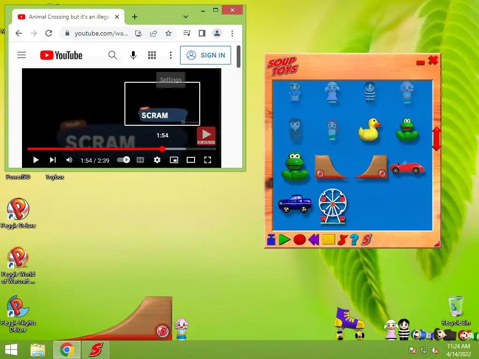Viewport: 479px width, 359px height.
Task: Toggle closed captions CC button
Action: (x=140, y=160)
